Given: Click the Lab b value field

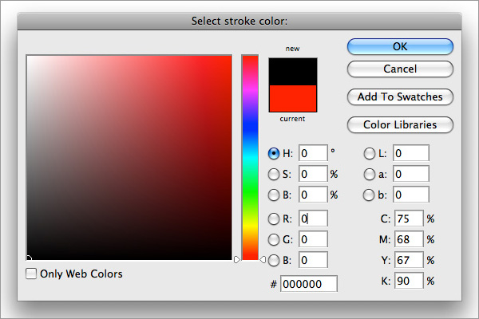Looking at the screenshot, I should (411, 195).
